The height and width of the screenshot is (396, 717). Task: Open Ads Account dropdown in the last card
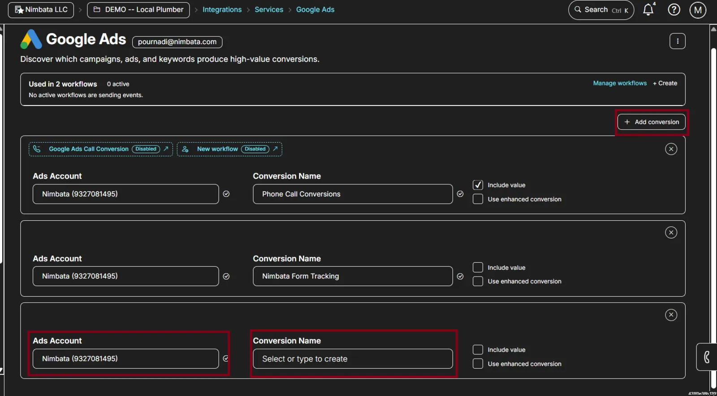(126, 359)
